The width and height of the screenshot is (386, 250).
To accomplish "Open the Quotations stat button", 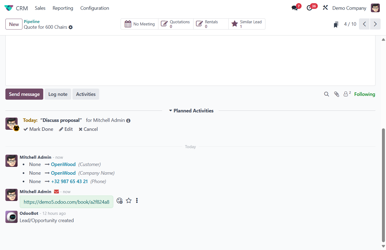I will (x=176, y=24).
